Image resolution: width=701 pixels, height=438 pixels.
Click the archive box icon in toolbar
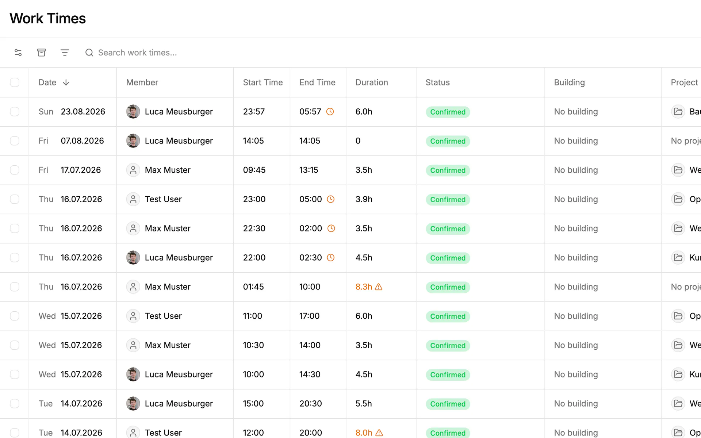42,53
